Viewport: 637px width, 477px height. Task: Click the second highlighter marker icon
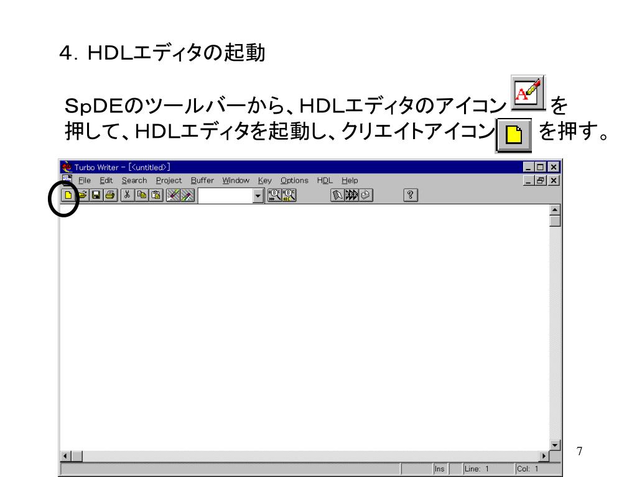click(187, 196)
